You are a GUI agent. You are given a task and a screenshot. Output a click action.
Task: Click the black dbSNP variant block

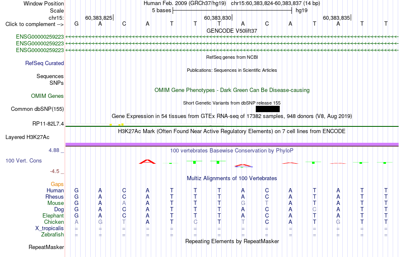(268, 109)
